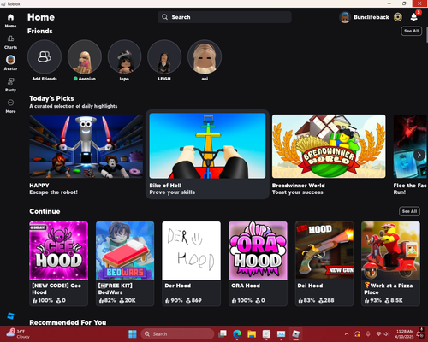Image resolution: width=428 pixels, height=342 pixels.
Task: Open the notifications bell
Action: (x=414, y=17)
